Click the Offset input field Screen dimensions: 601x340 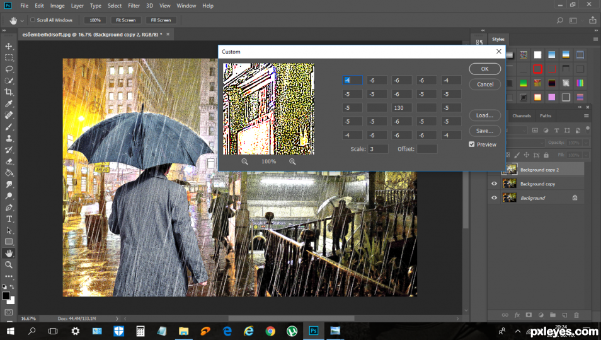[x=426, y=149]
